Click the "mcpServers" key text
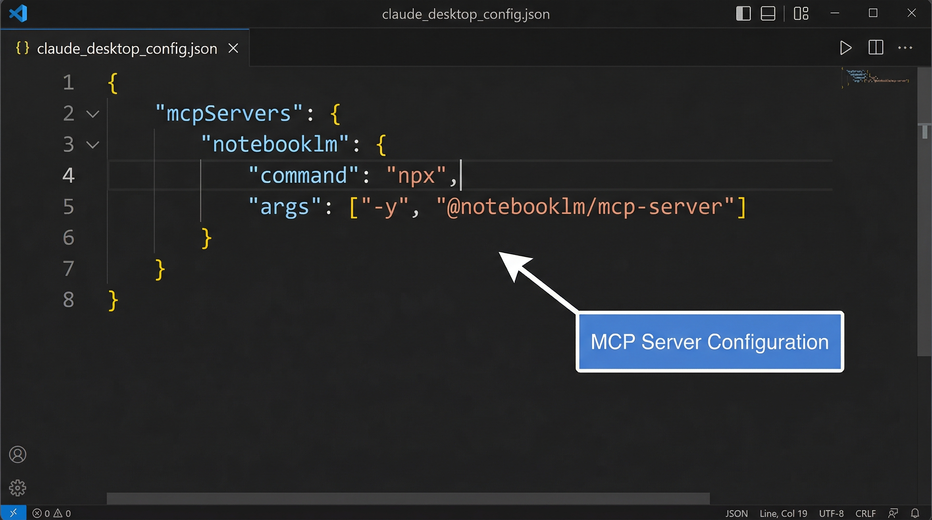The width and height of the screenshot is (932, 520). point(229,113)
